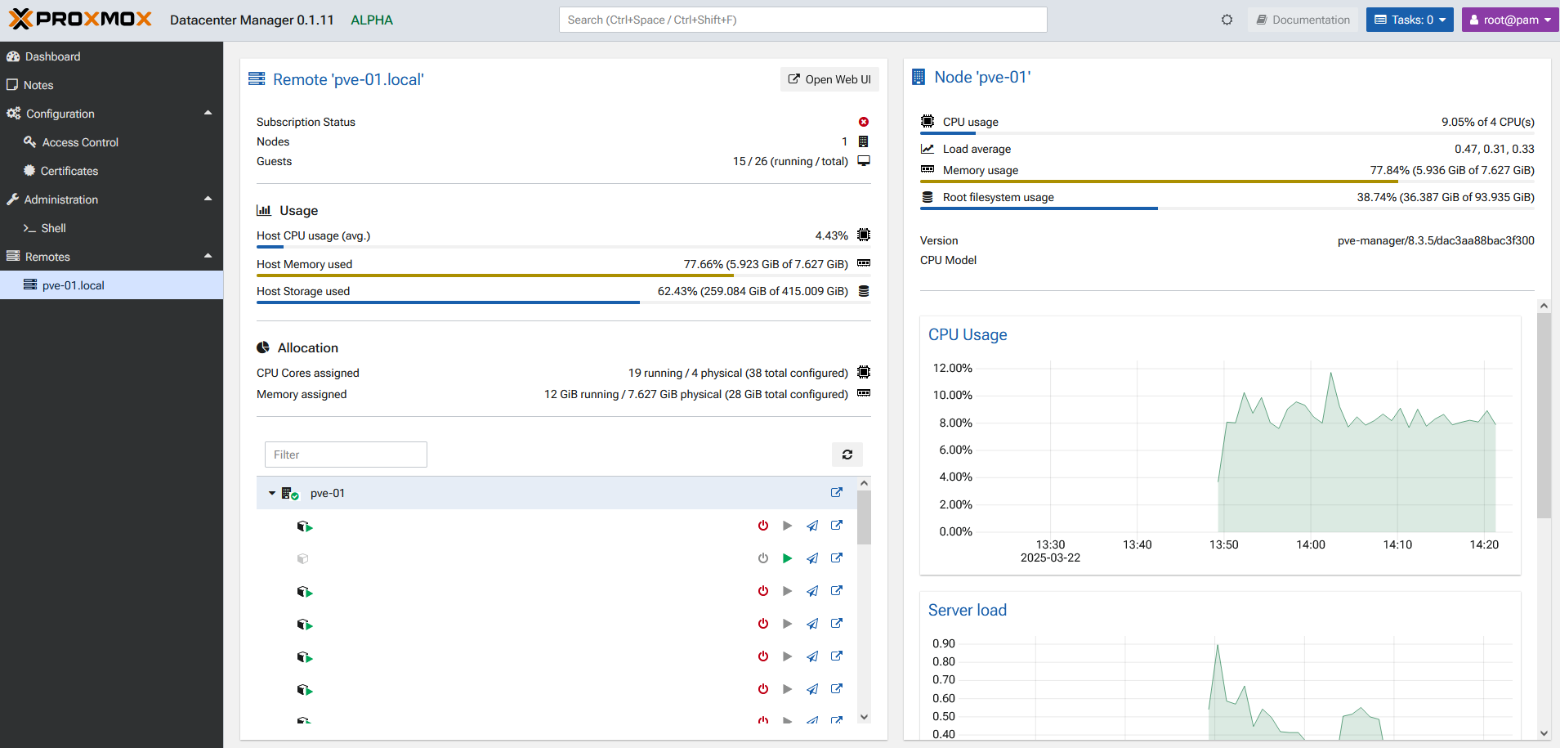The image size is (1560, 748).
Task: Click the pve-manager version string
Action: click(x=1436, y=240)
